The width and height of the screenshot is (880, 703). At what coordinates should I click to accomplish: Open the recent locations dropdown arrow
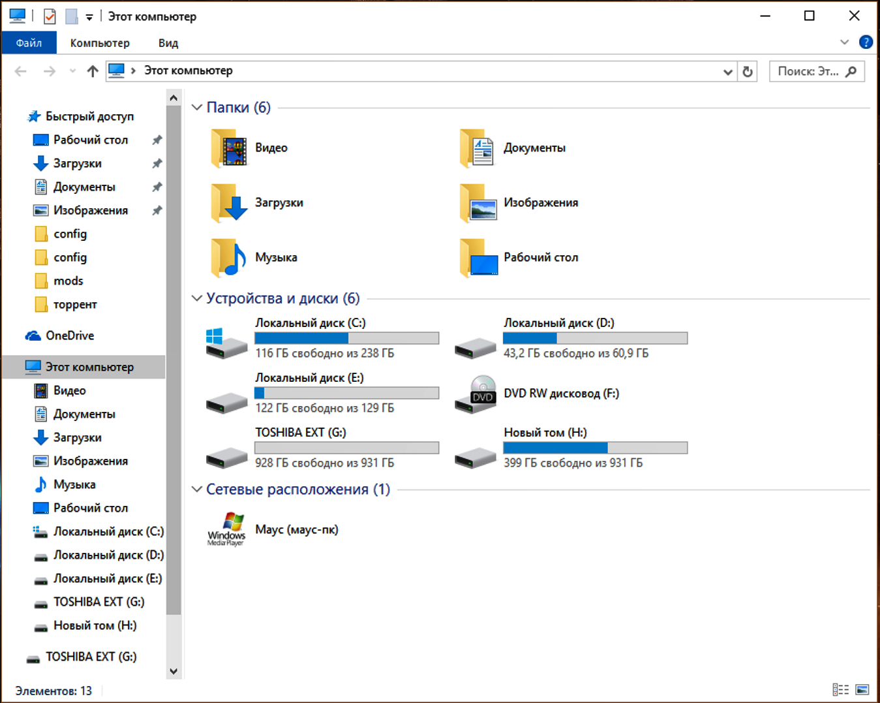click(72, 71)
